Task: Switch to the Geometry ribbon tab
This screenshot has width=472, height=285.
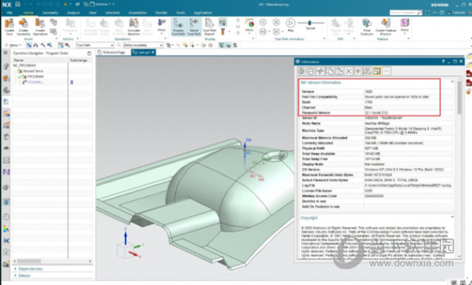Action: [50, 13]
